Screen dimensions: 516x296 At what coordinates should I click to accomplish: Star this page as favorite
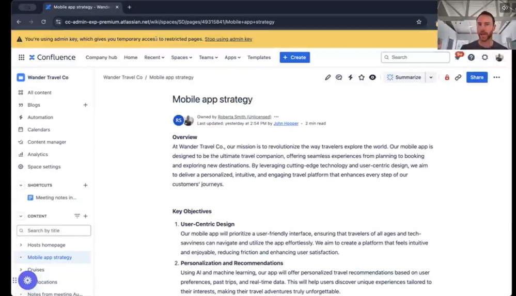pyautogui.click(x=362, y=77)
